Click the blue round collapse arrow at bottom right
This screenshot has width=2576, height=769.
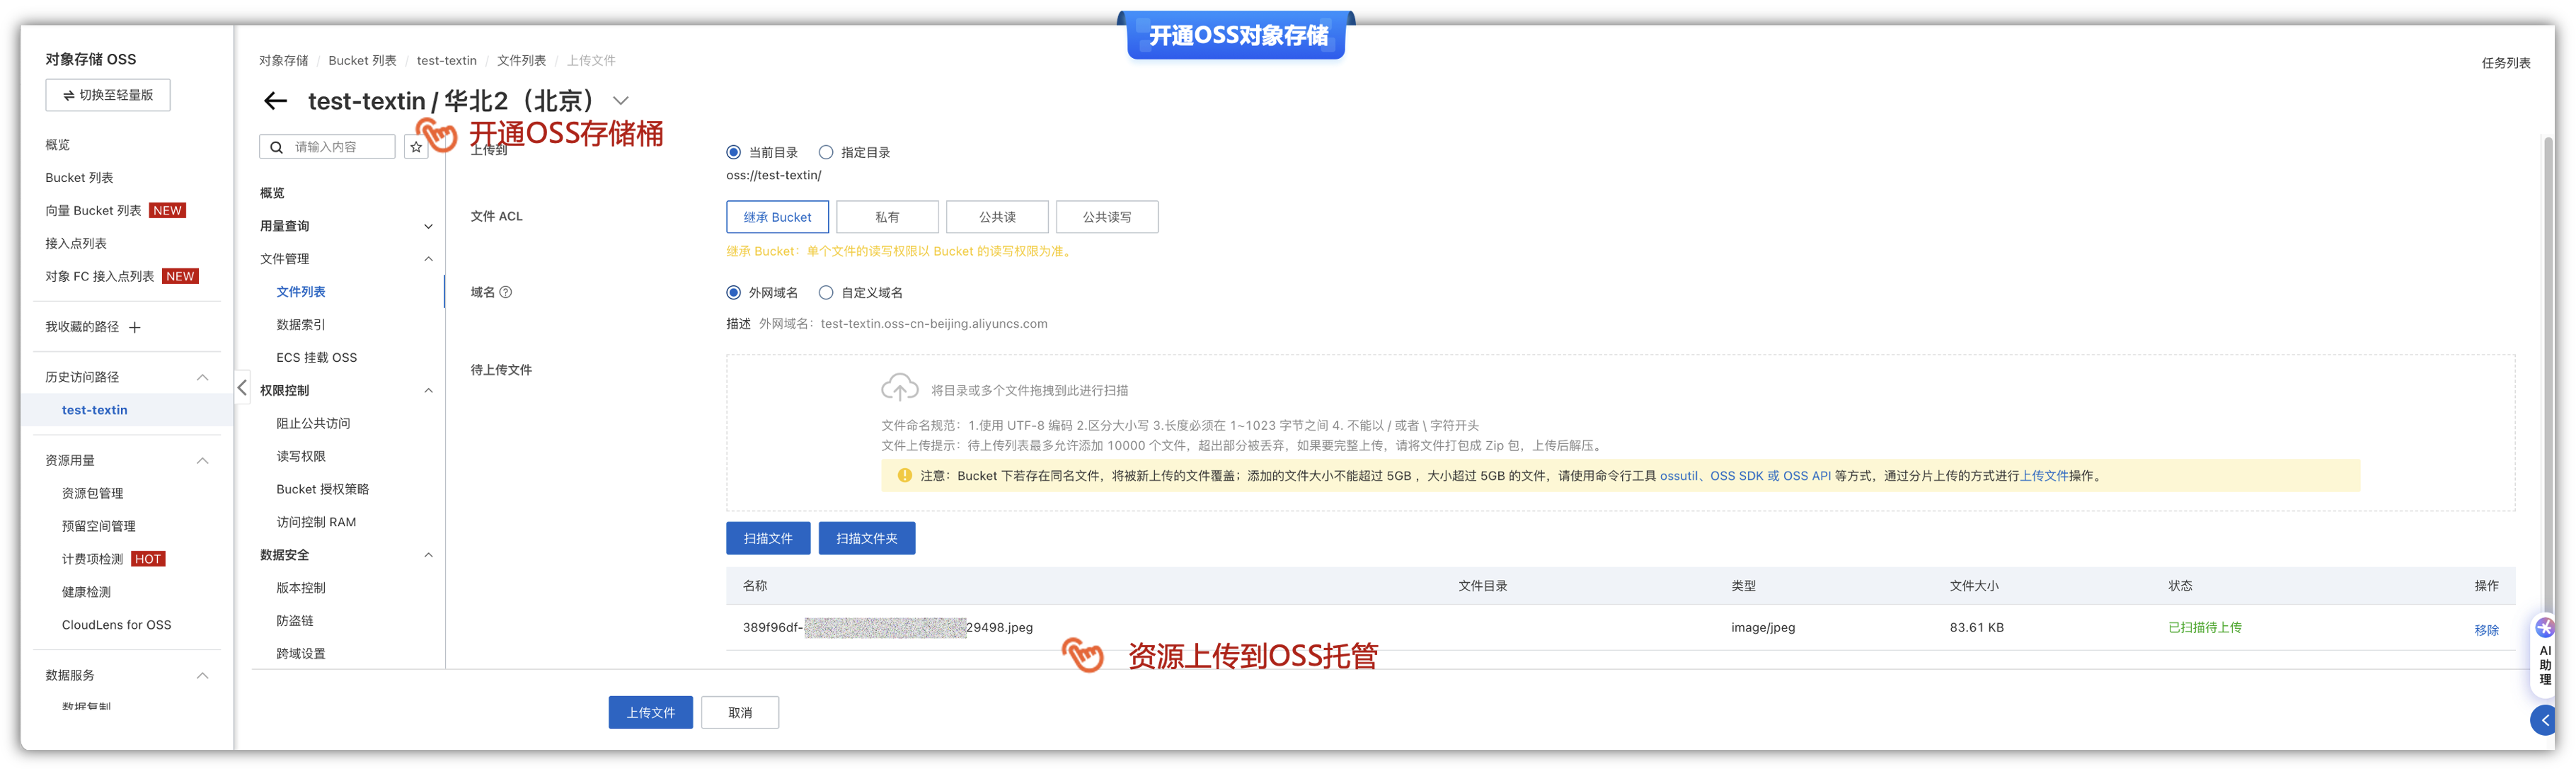click(x=2544, y=720)
